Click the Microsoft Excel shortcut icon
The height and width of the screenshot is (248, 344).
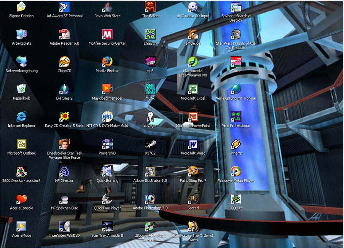point(193,89)
